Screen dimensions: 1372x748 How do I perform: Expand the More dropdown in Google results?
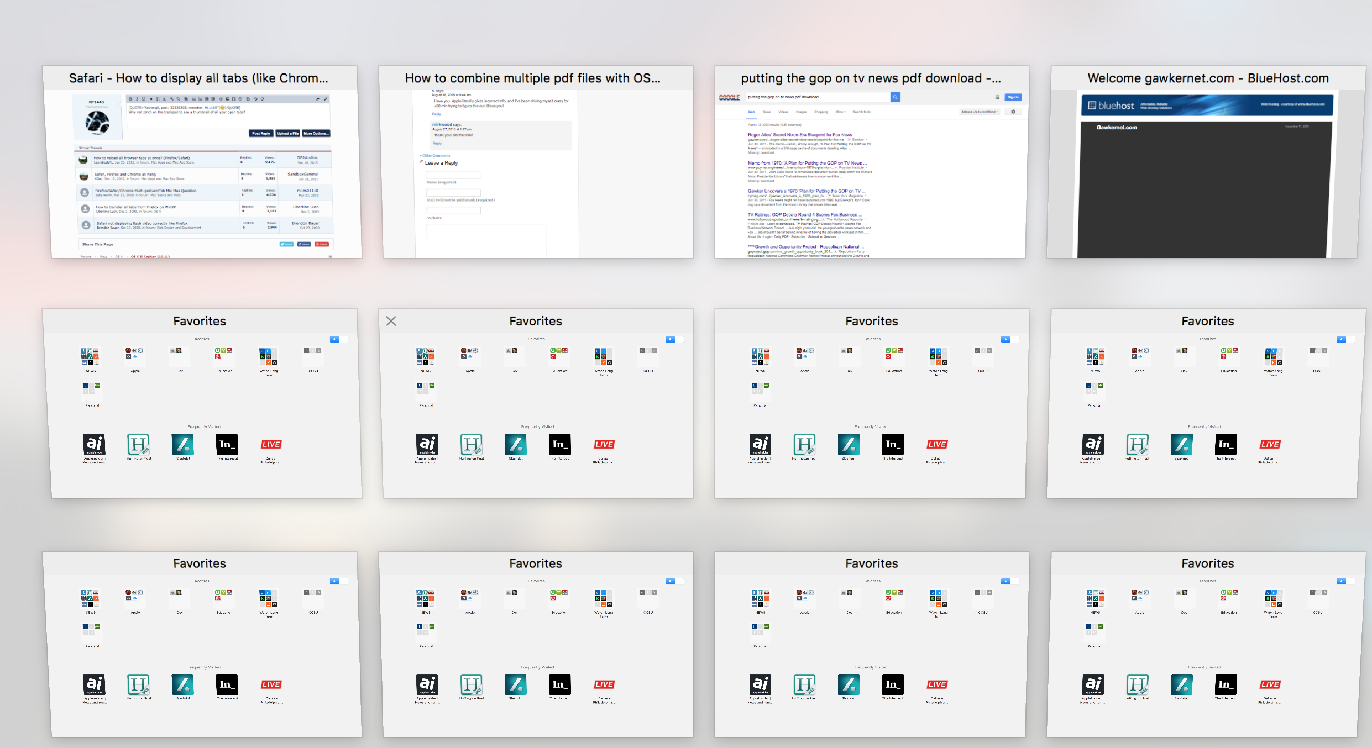[840, 112]
